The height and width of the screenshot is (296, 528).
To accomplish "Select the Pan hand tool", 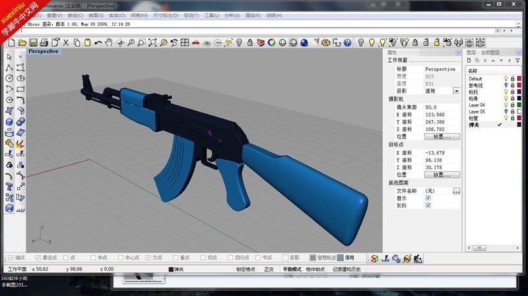I will click(x=109, y=43).
